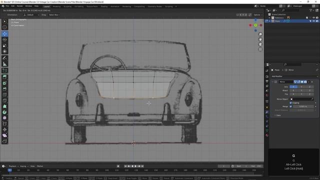320x180 pixels.
Task: Pick the Scale tool in the toolbar
Action: (4, 45)
